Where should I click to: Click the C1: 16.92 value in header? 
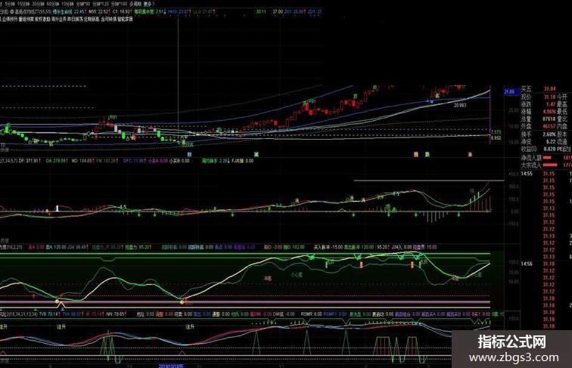tap(122, 11)
